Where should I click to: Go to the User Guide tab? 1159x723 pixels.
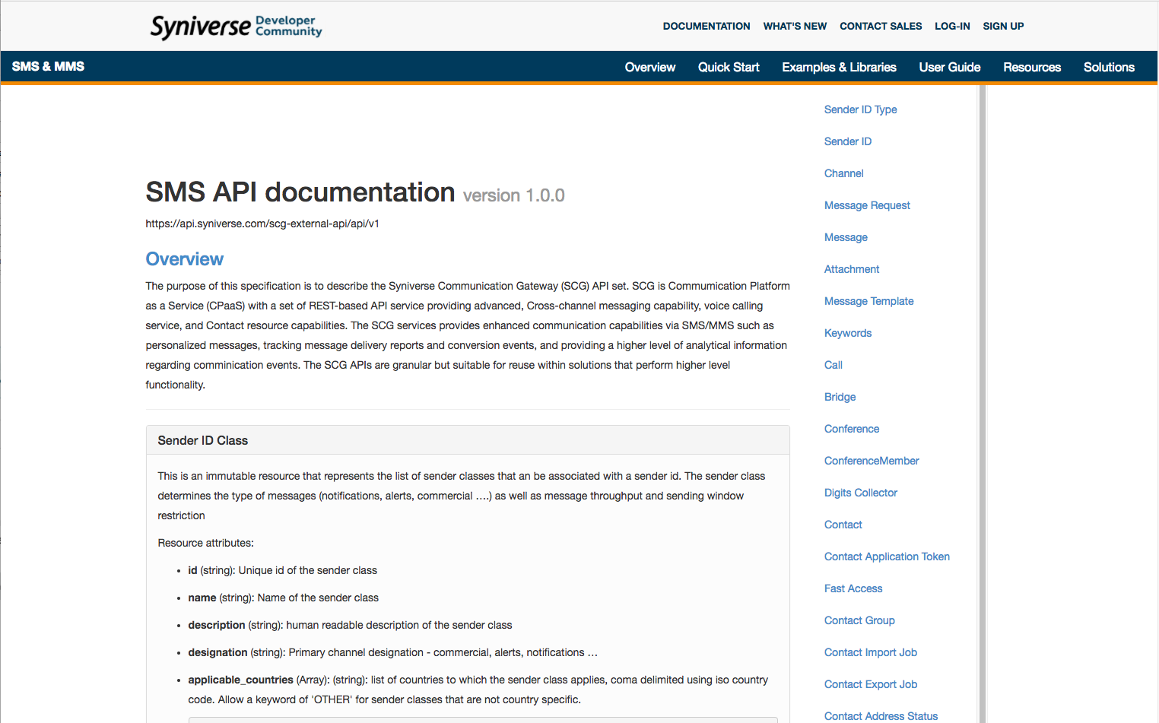[x=949, y=67]
